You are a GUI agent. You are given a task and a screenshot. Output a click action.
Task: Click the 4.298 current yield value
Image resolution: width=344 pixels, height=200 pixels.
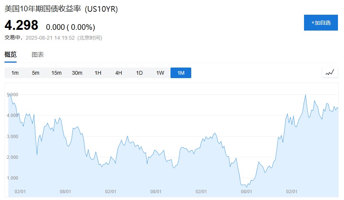[21, 25]
